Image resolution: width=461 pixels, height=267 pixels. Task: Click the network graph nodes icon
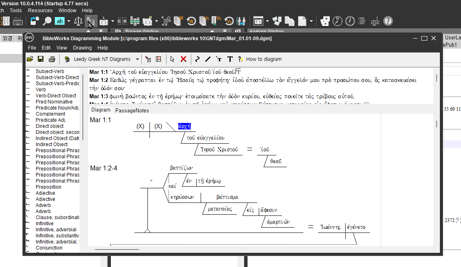[166, 21]
